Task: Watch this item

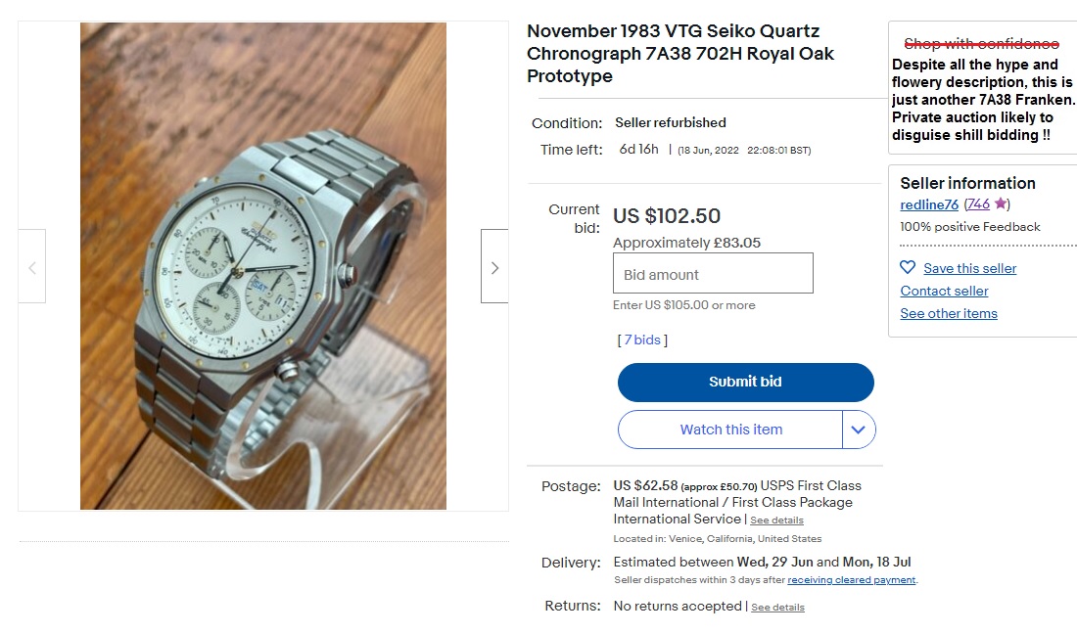Action: [729, 430]
